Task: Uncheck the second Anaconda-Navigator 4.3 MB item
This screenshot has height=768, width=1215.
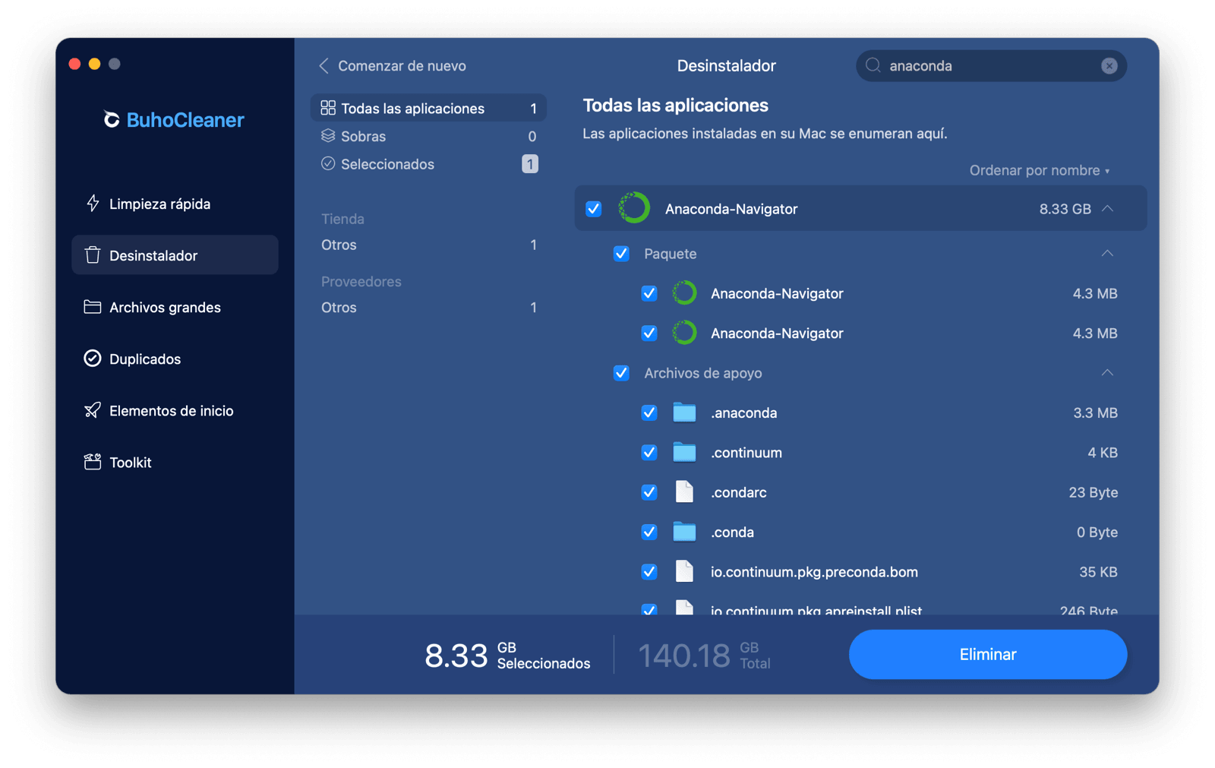Action: click(649, 333)
